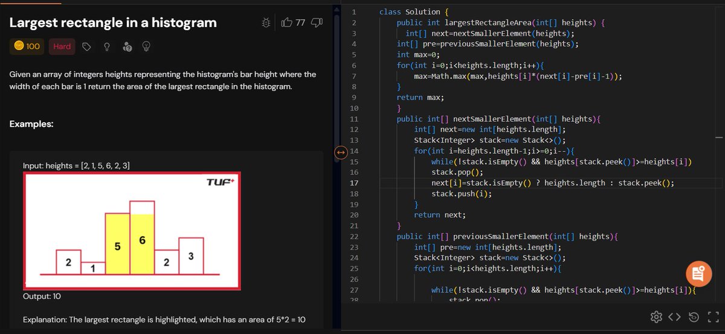This screenshot has height=334, width=725.
Task: Click the code brackets icon in editor footer
Action: click(675, 317)
